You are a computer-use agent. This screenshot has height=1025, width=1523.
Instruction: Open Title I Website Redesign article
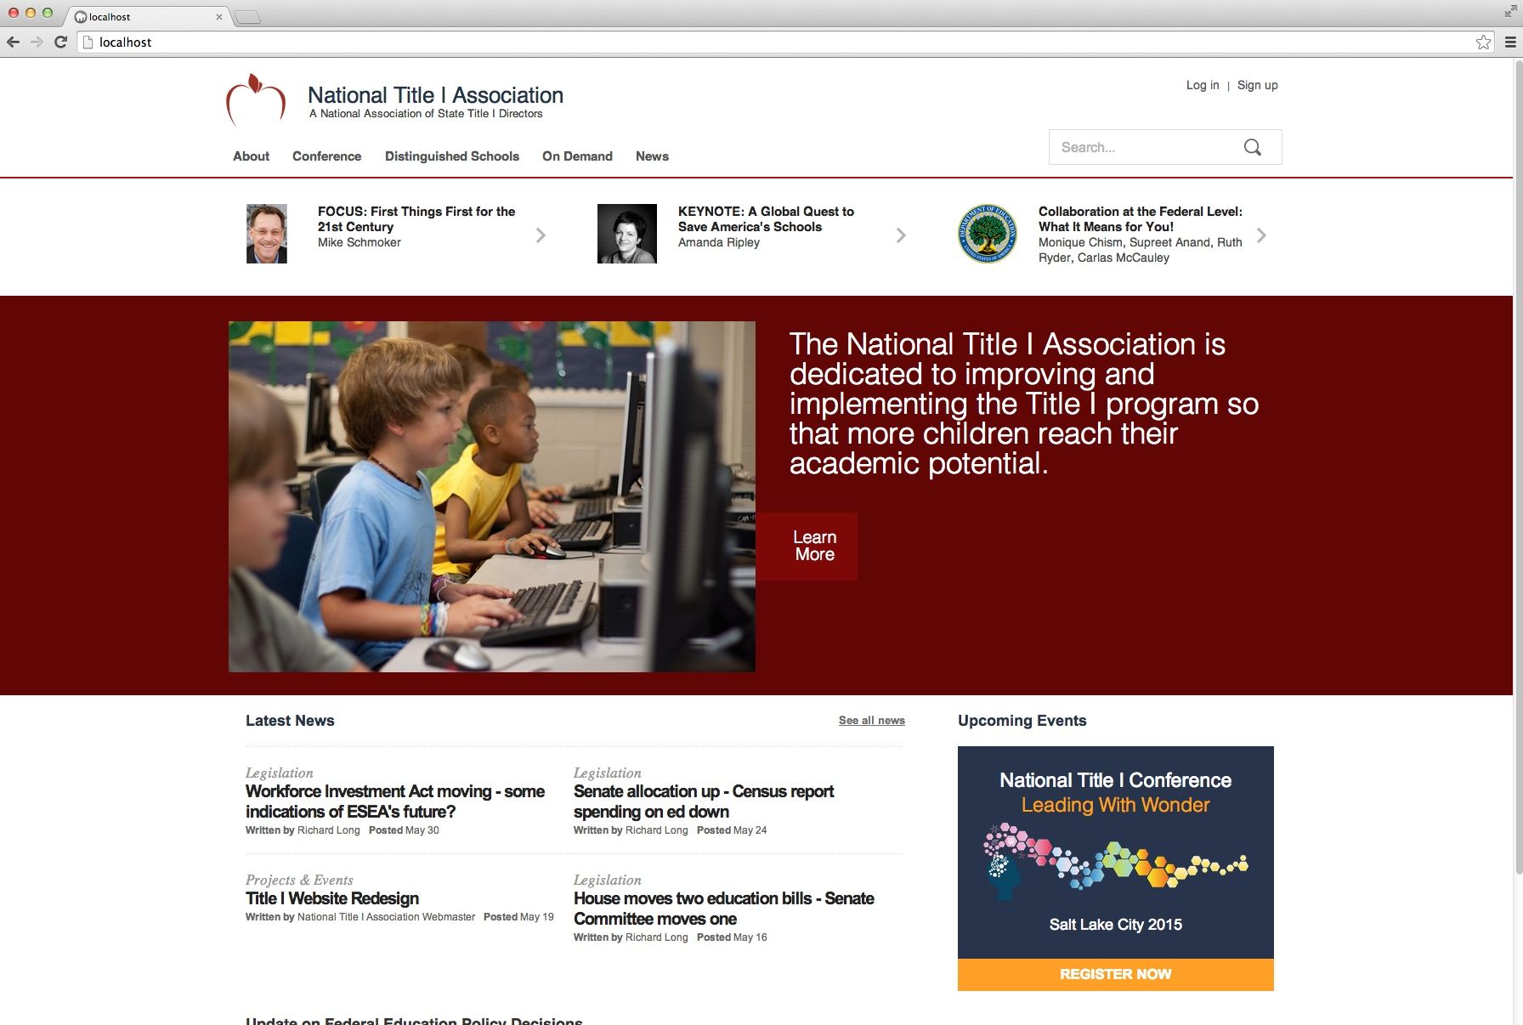[x=332, y=898]
